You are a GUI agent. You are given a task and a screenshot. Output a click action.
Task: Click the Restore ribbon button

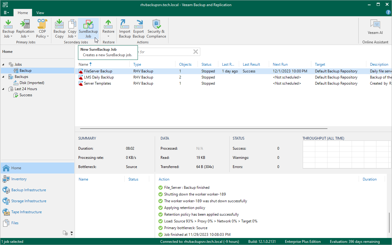pyautogui.click(x=108, y=28)
